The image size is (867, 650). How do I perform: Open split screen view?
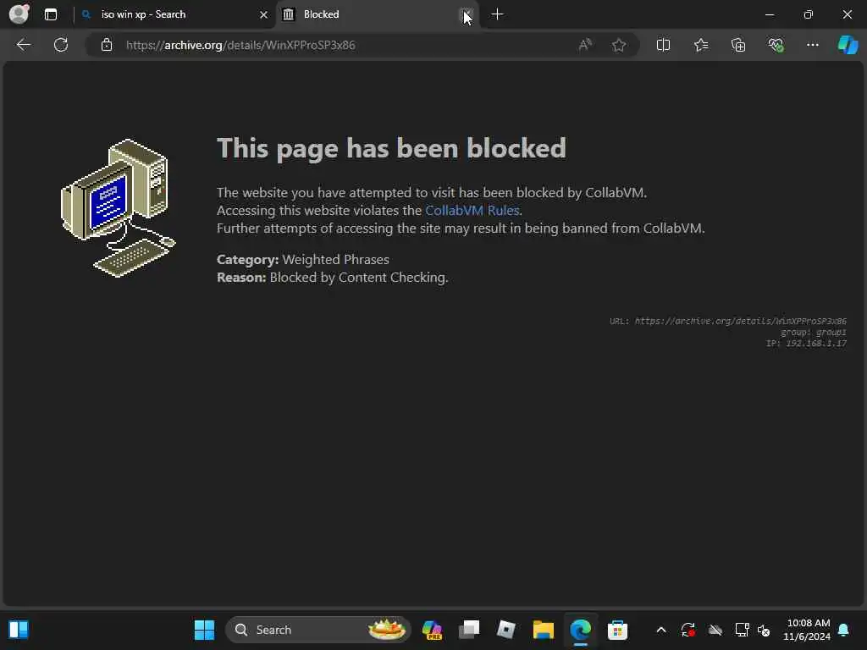pos(663,45)
